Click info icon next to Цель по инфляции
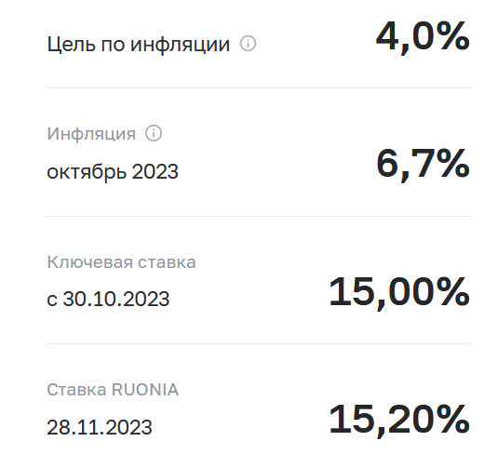 coord(248,43)
